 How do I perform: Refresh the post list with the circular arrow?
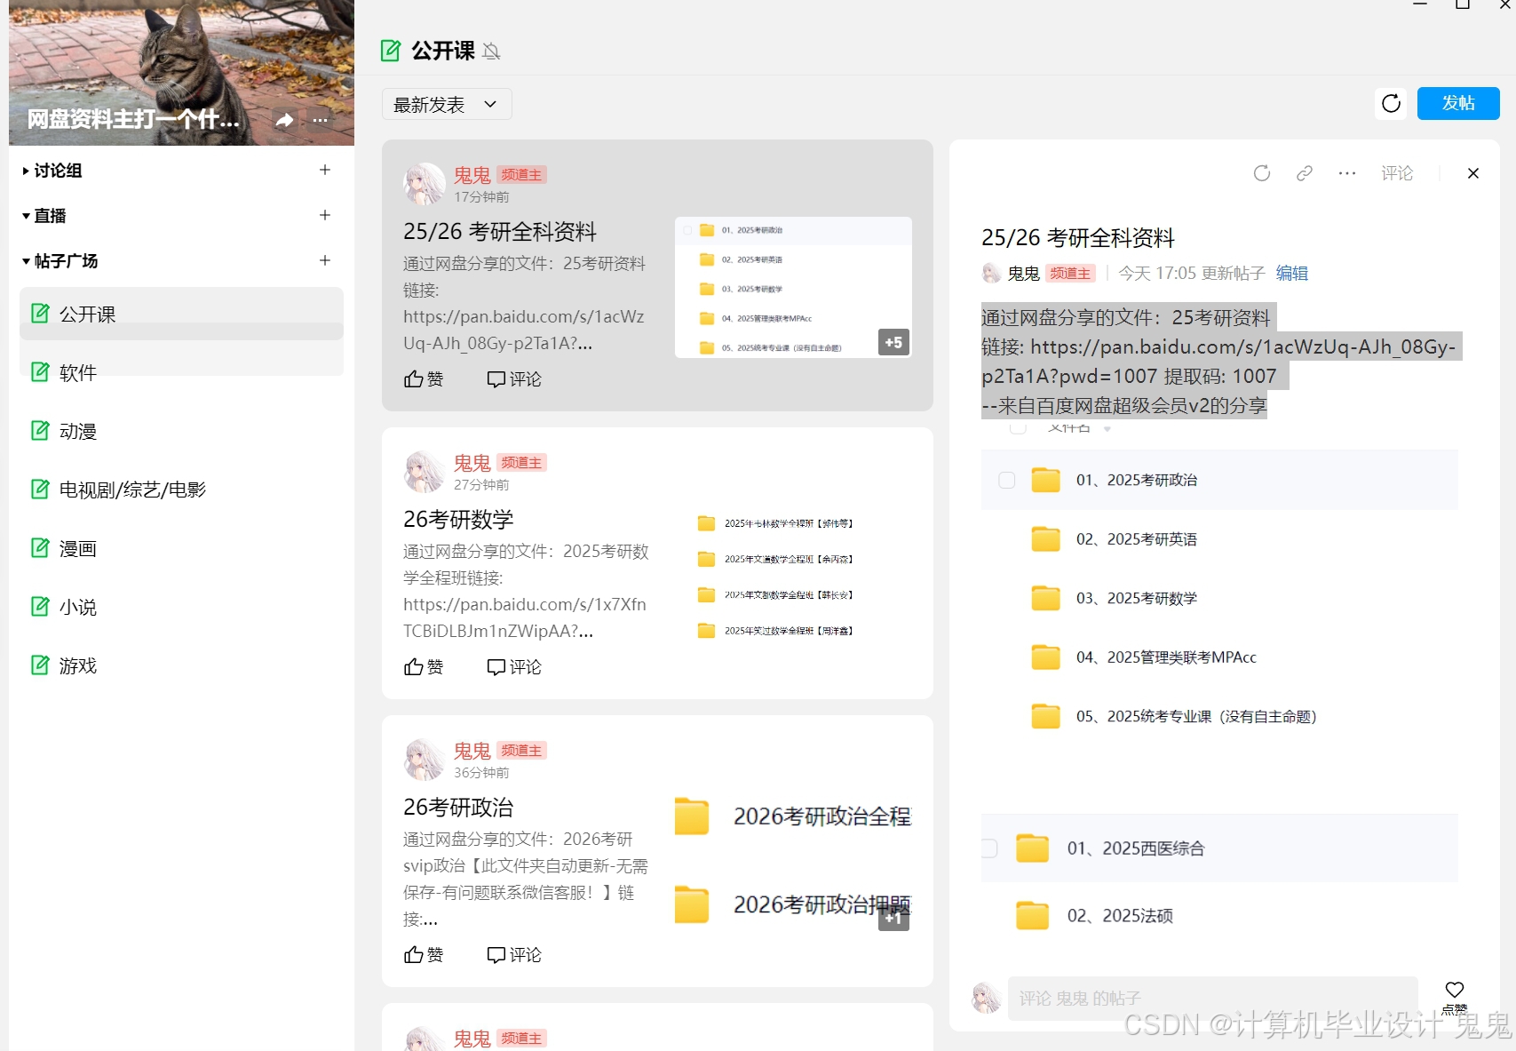tap(1391, 103)
